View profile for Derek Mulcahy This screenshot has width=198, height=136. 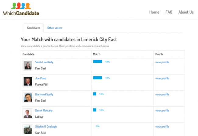(x=162, y=110)
